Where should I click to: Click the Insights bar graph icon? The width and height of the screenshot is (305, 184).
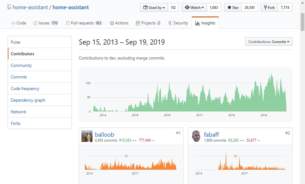[x=198, y=23]
